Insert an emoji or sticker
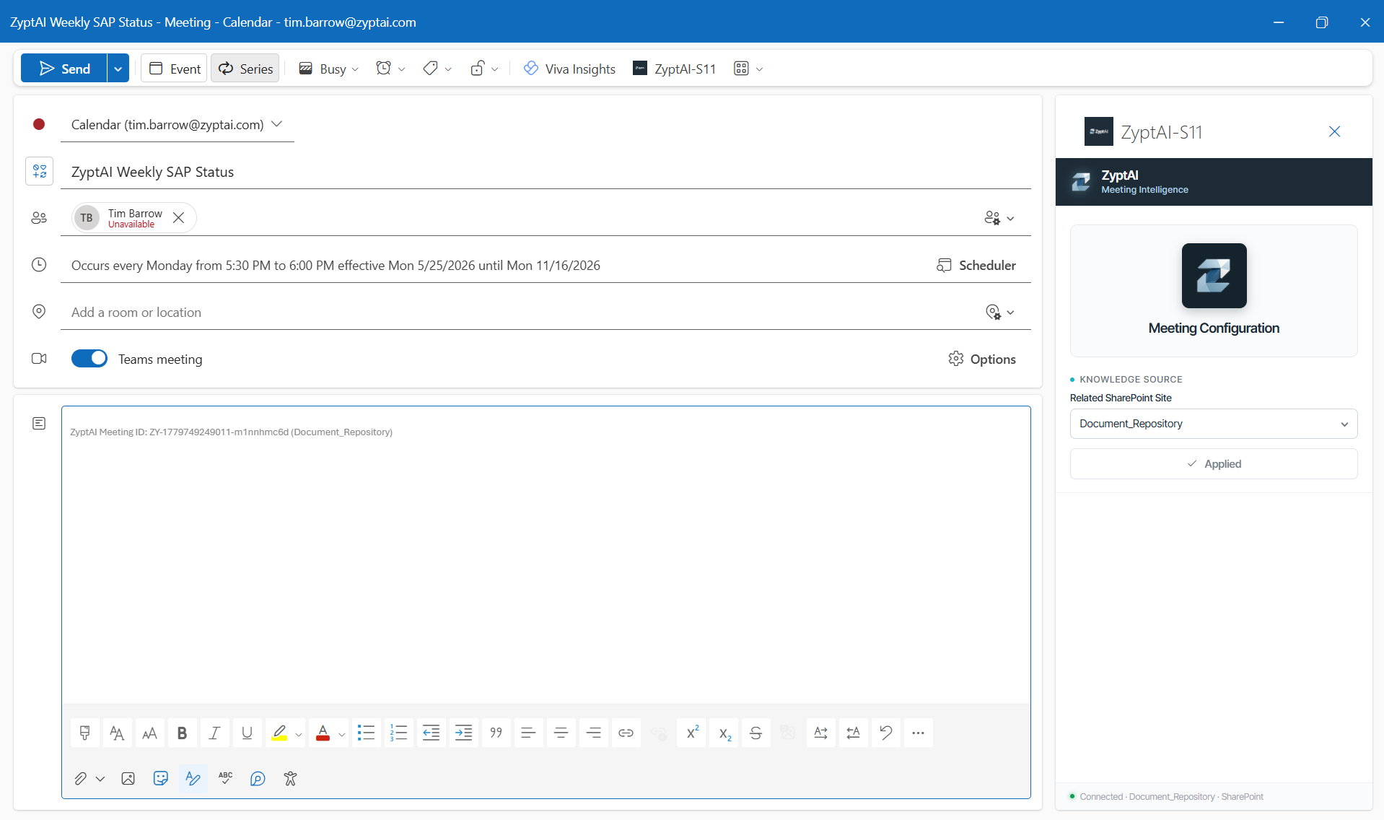The image size is (1384, 820). click(161, 779)
